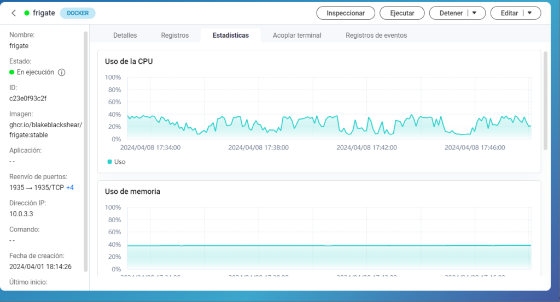Image resolution: width=560 pixels, height=302 pixels.
Task: Click the Inspeccionar button
Action: [x=346, y=13]
